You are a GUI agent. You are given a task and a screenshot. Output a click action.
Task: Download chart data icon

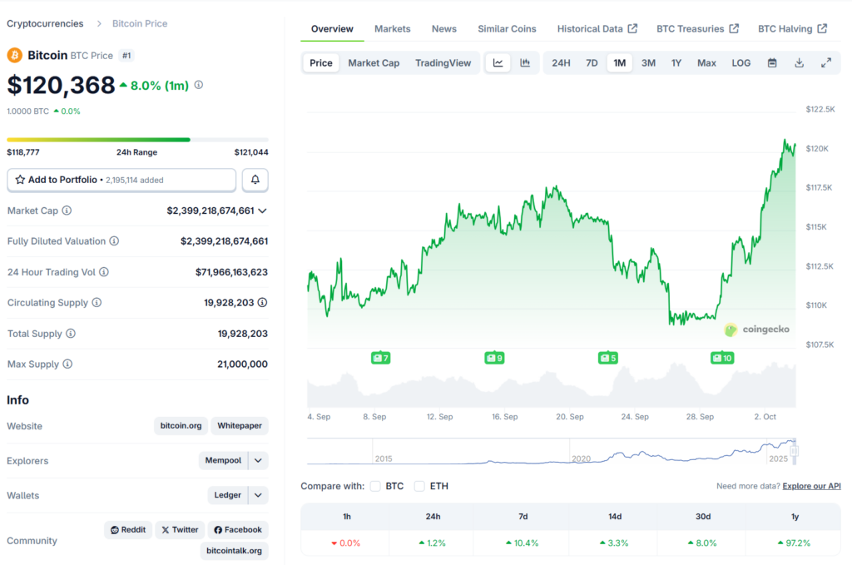point(799,63)
